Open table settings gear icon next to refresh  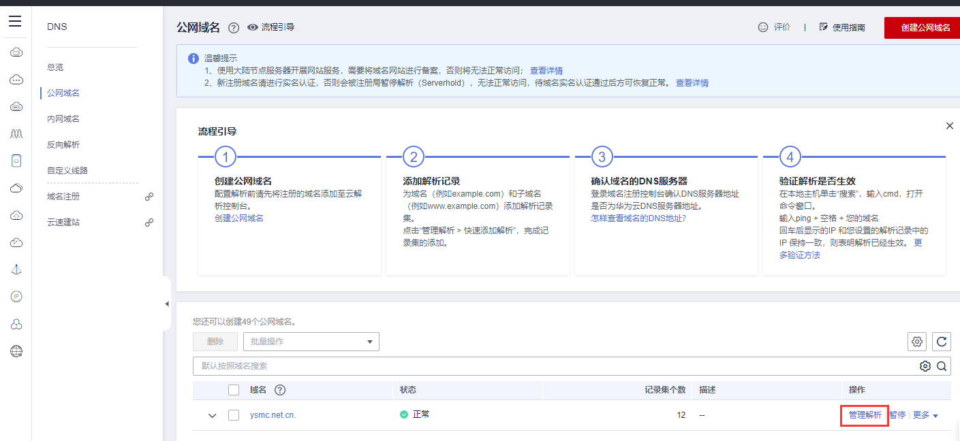click(917, 342)
